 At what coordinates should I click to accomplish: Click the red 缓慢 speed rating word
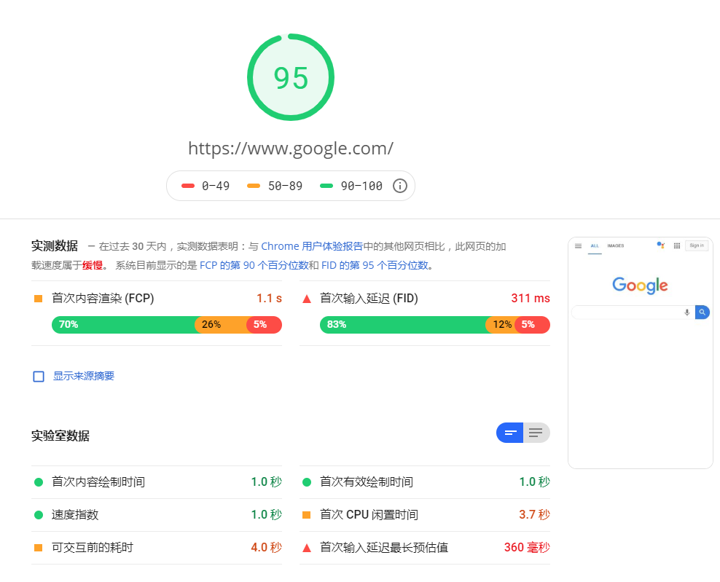(x=93, y=265)
